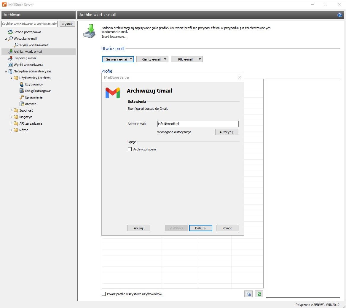
Task: Click the Profile section heading
Action: tap(106, 71)
